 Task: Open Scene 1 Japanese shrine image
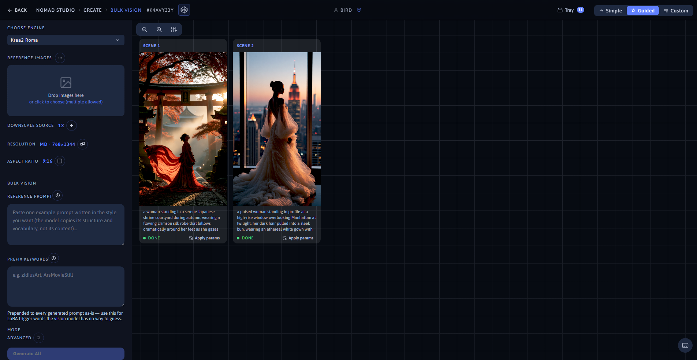[x=183, y=129]
